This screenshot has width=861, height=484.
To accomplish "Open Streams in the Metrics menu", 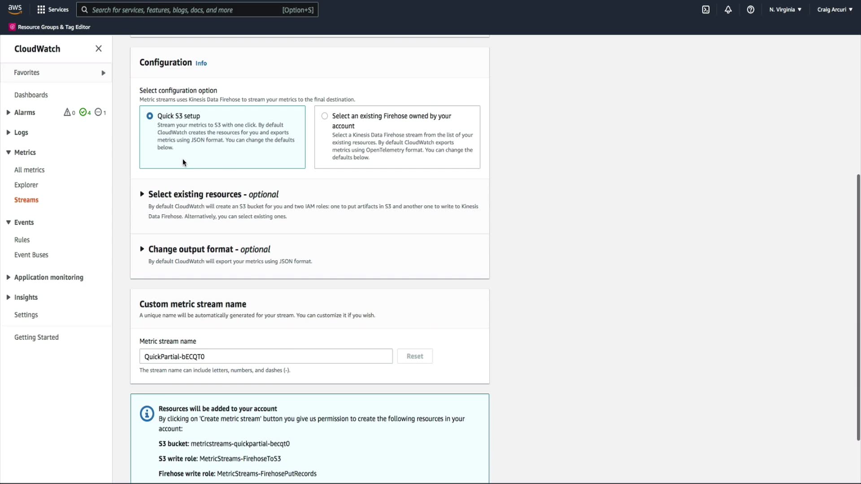I will pyautogui.click(x=26, y=200).
